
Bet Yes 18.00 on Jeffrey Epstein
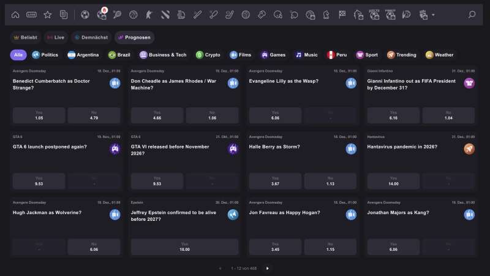(185, 247)
